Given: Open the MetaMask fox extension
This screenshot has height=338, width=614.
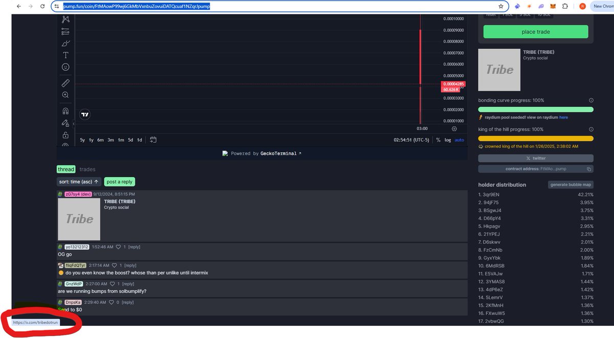Looking at the screenshot, I should point(552,6).
